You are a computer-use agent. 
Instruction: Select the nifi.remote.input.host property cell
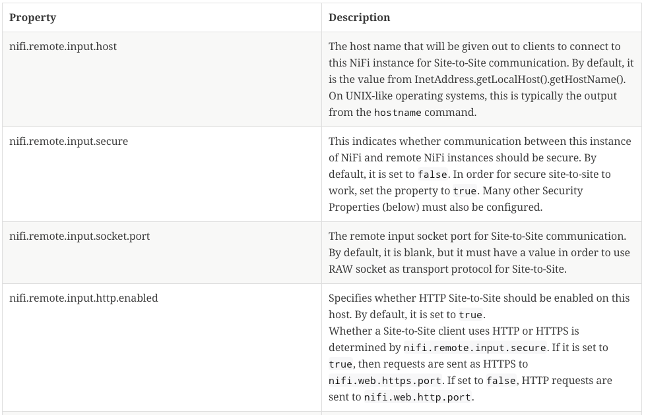click(63, 47)
